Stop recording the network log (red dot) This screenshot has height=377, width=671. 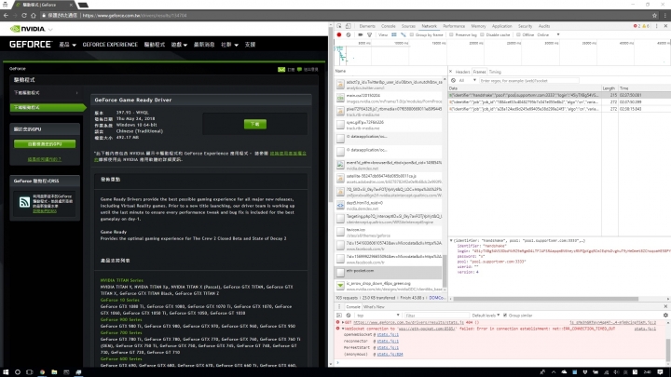(339, 34)
